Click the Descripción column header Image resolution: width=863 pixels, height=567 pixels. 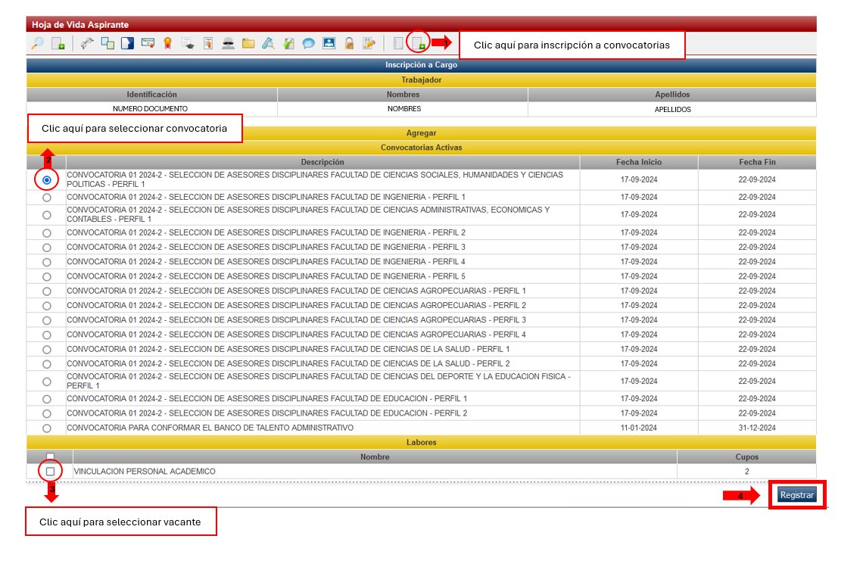(x=322, y=162)
